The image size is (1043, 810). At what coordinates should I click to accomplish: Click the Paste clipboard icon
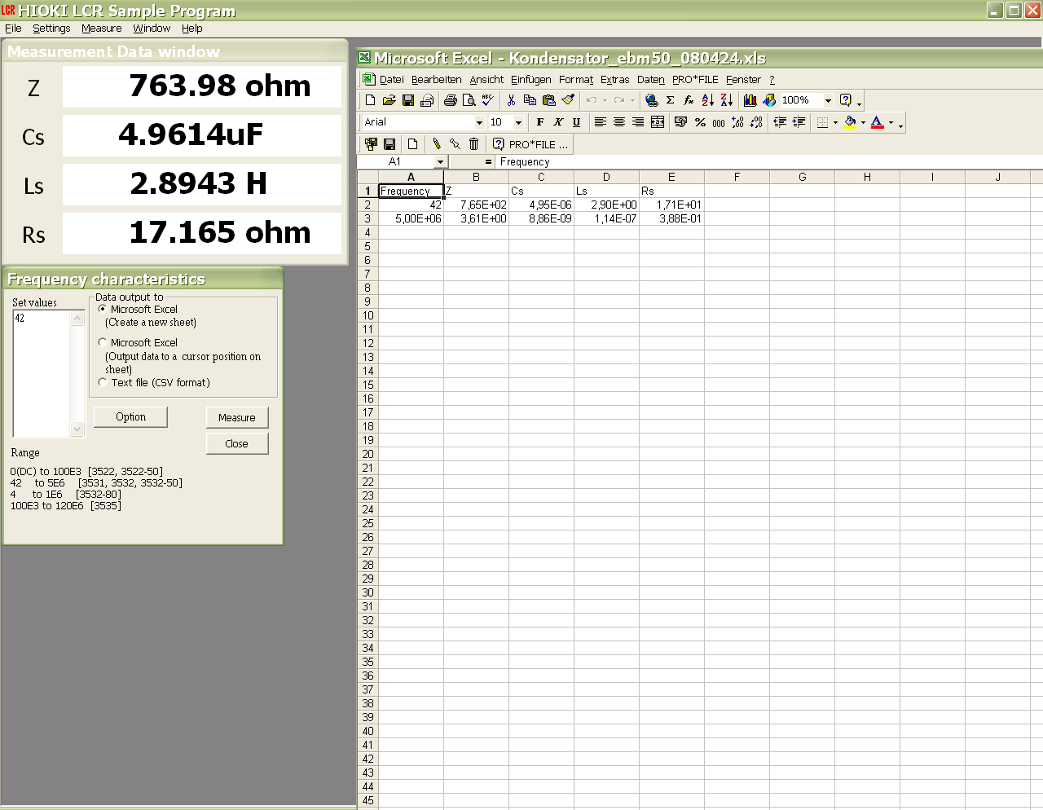pos(548,100)
